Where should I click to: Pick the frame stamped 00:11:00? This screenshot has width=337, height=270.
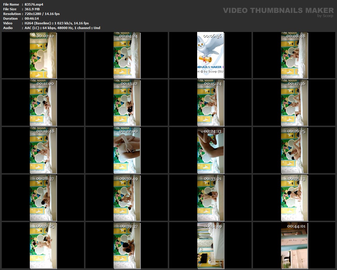click(x=43, y=103)
